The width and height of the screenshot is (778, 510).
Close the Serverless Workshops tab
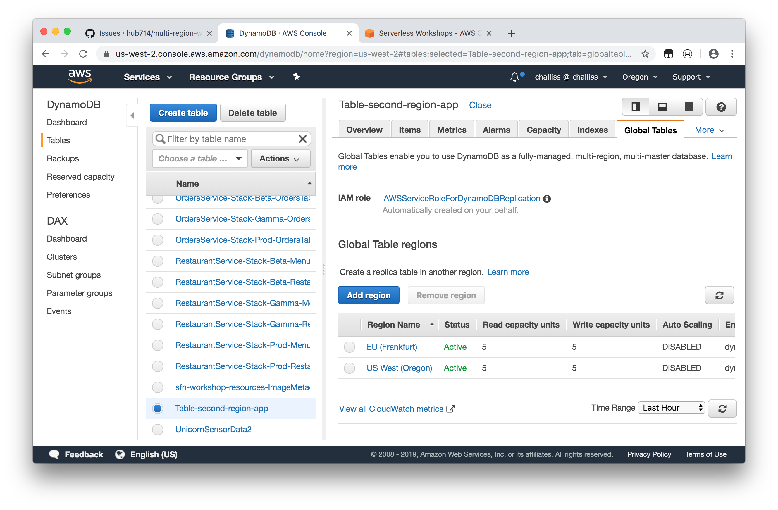click(489, 33)
